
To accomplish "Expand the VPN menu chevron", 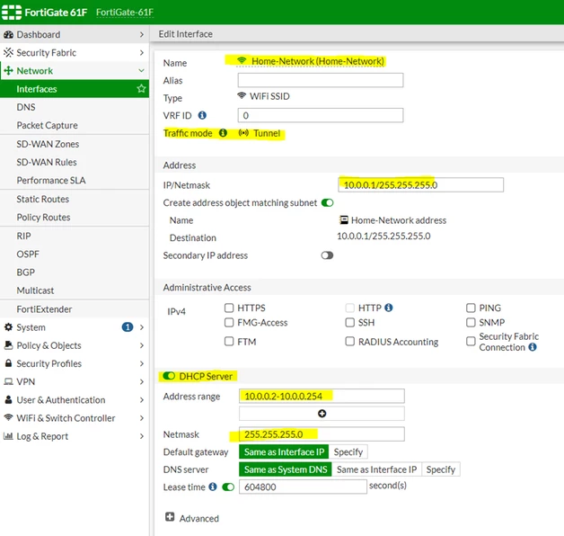I will pyautogui.click(x=141, y=381).
